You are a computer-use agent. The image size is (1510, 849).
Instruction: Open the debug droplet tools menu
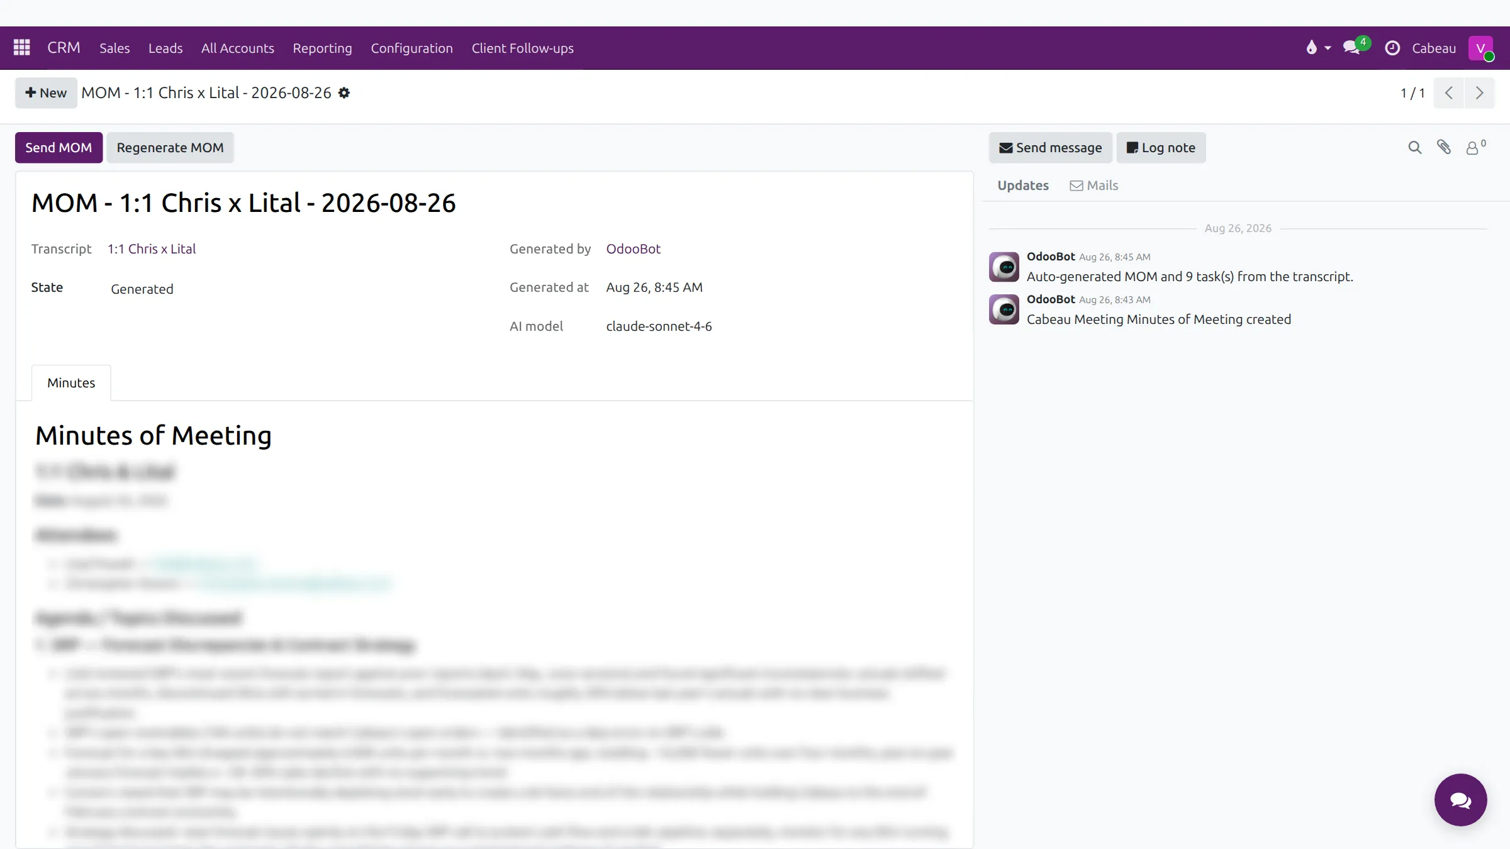(x=1317, y=48)
